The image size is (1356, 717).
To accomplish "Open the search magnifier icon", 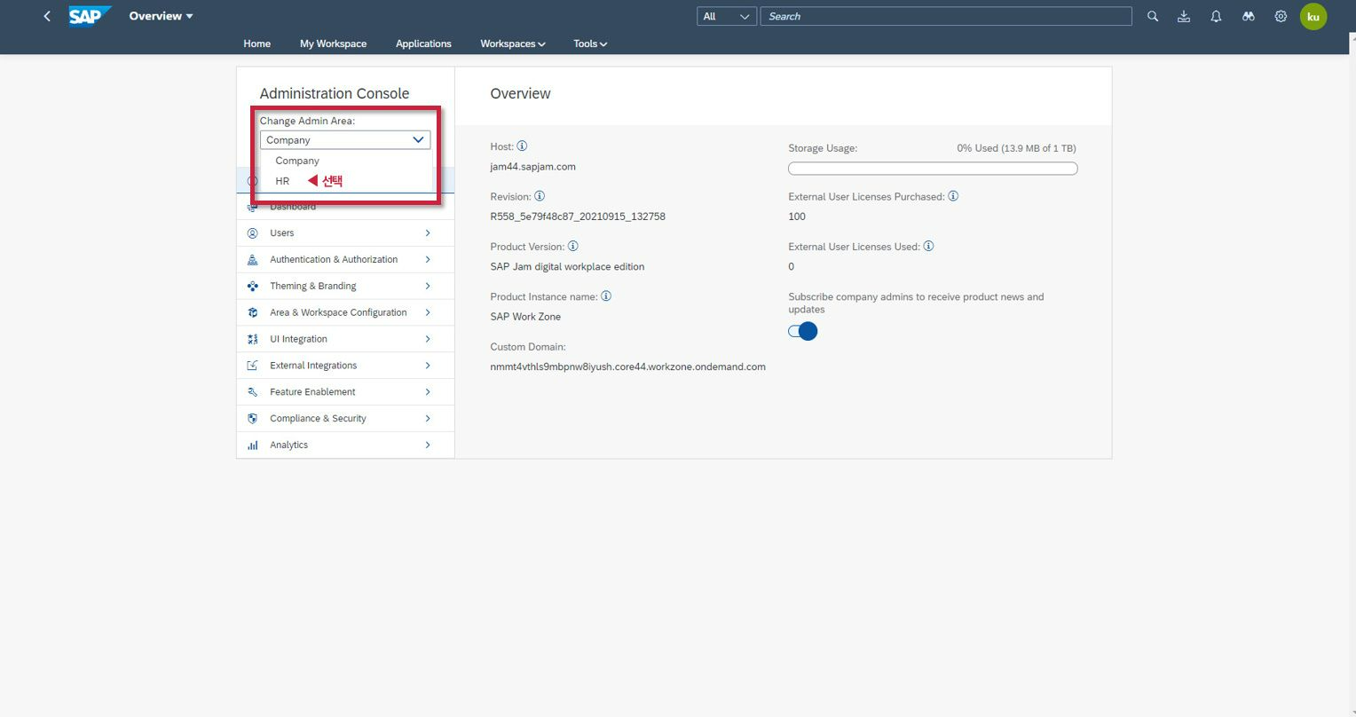I will coord(1153,16).
